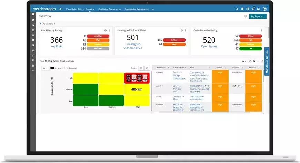
Task: Toggle the Inherent legend marker
Action: click(52, 68)
